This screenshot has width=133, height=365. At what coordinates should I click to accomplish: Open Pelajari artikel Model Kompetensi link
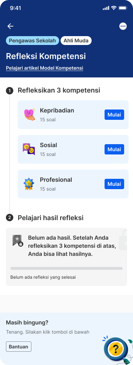tap(45, 68)
